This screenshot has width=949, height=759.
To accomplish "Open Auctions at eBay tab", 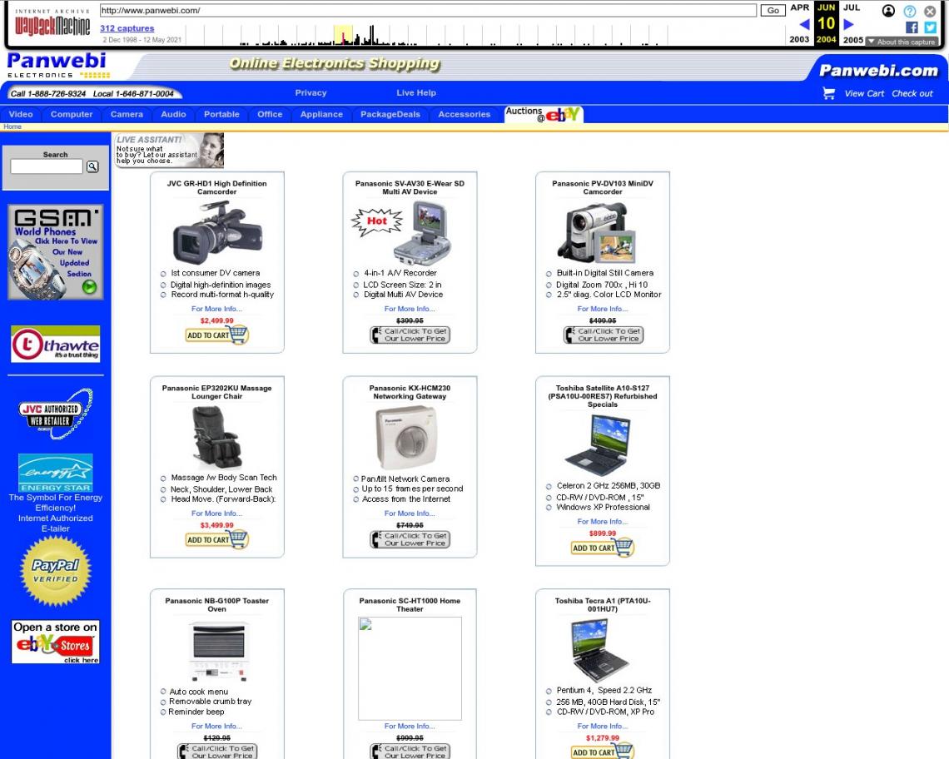I will tap(544, 114).
